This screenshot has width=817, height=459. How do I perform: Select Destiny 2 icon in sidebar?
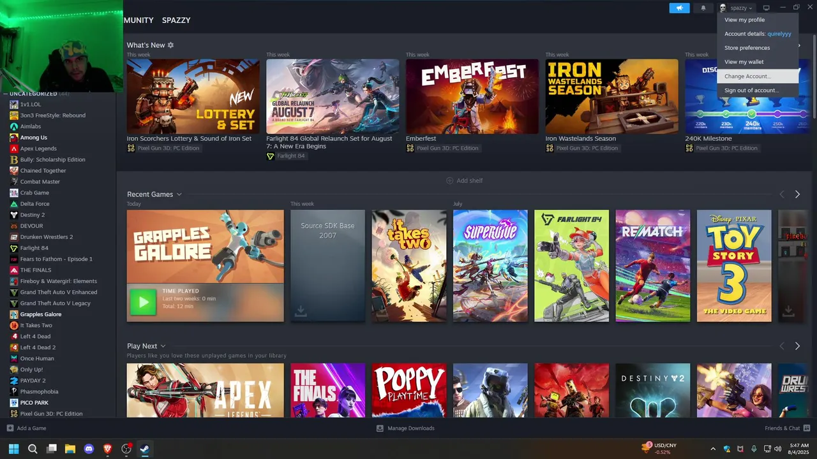coord(14,215)
